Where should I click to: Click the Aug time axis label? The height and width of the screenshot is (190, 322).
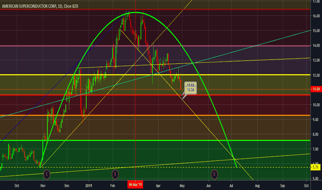[x=257, y=186]
